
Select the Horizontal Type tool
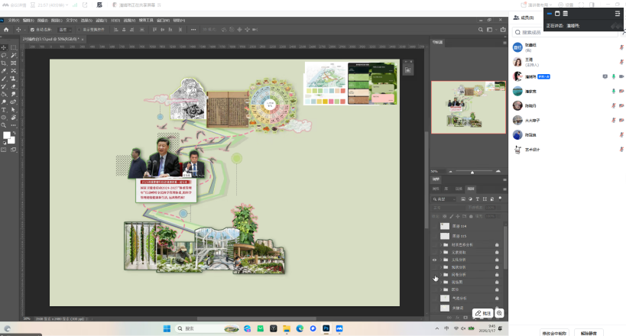[4, 109]
